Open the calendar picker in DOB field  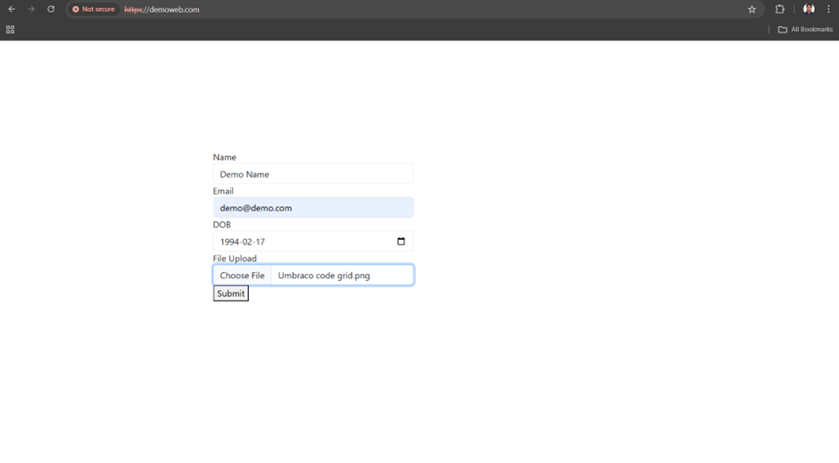401,242
